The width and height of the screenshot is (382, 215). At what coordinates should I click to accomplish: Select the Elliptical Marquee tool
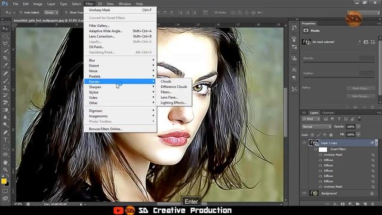[5, 36]
